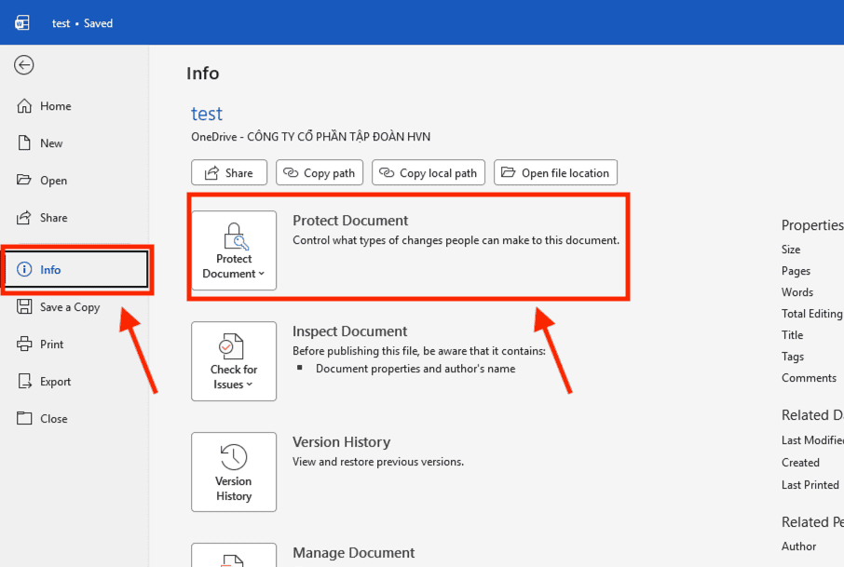Screen dimensions: 844x567
Task: Click the Properties heading on right
Action: pyautogui.click(x=812, y=225)
